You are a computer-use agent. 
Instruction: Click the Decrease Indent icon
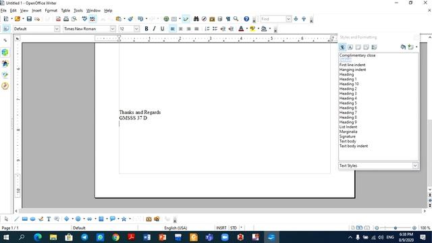click(x=223, y=28)
